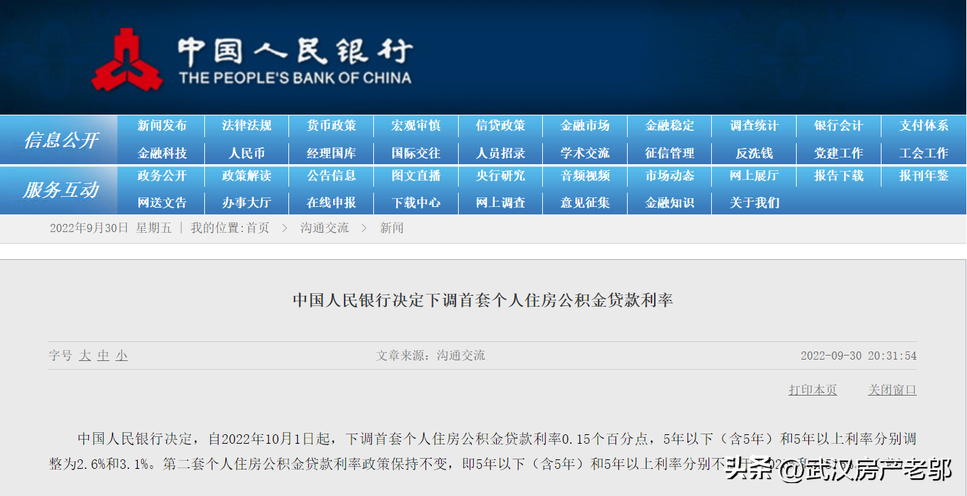Go to 意见征集 page
The image size is (967, 496).
[585, 203]
